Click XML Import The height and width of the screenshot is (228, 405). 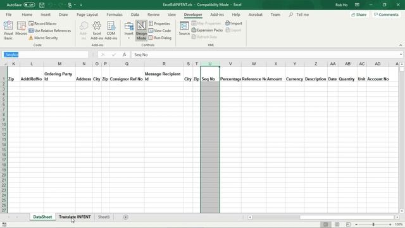[x=234, y=23]
